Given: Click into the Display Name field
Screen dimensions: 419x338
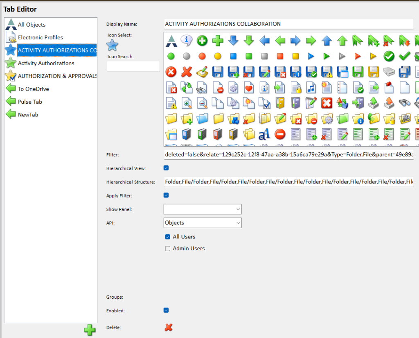Looking at the screenshot, I should click(288, 24).
